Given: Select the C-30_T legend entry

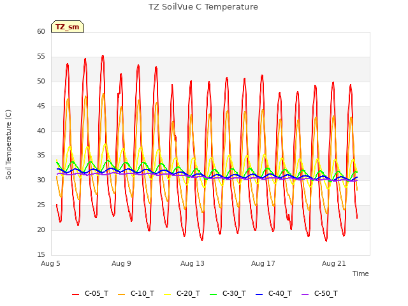Looking at the screenshot, I should click(228, 293).
